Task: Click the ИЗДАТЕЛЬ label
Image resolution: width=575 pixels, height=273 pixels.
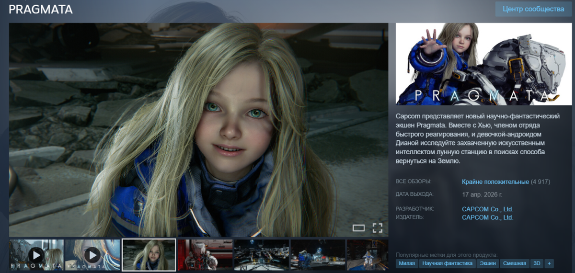Action: 410,217
